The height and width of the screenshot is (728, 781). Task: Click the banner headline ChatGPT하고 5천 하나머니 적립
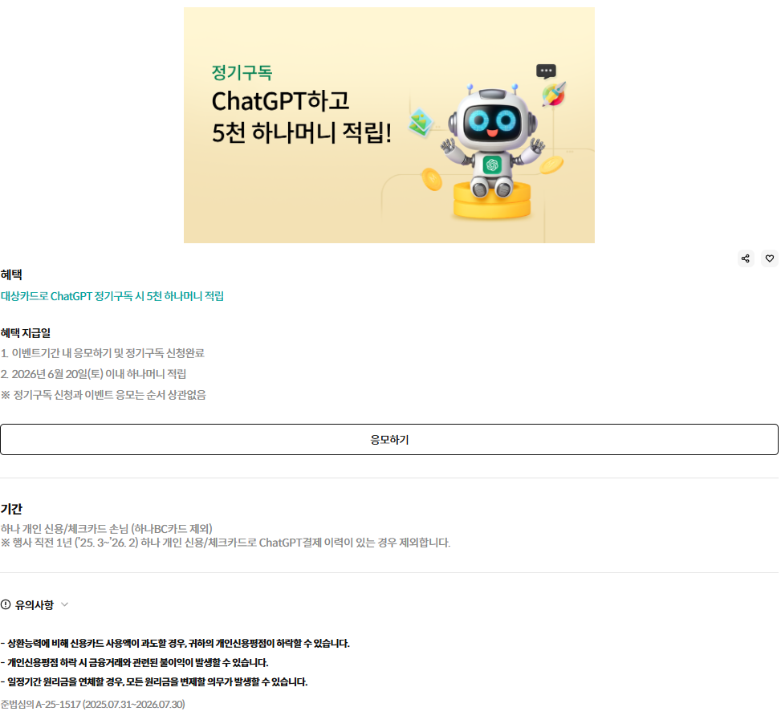point(301,117)
